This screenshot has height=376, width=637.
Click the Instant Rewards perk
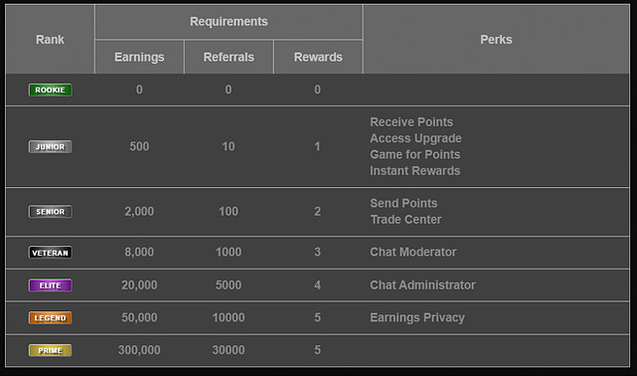point(414,171)
